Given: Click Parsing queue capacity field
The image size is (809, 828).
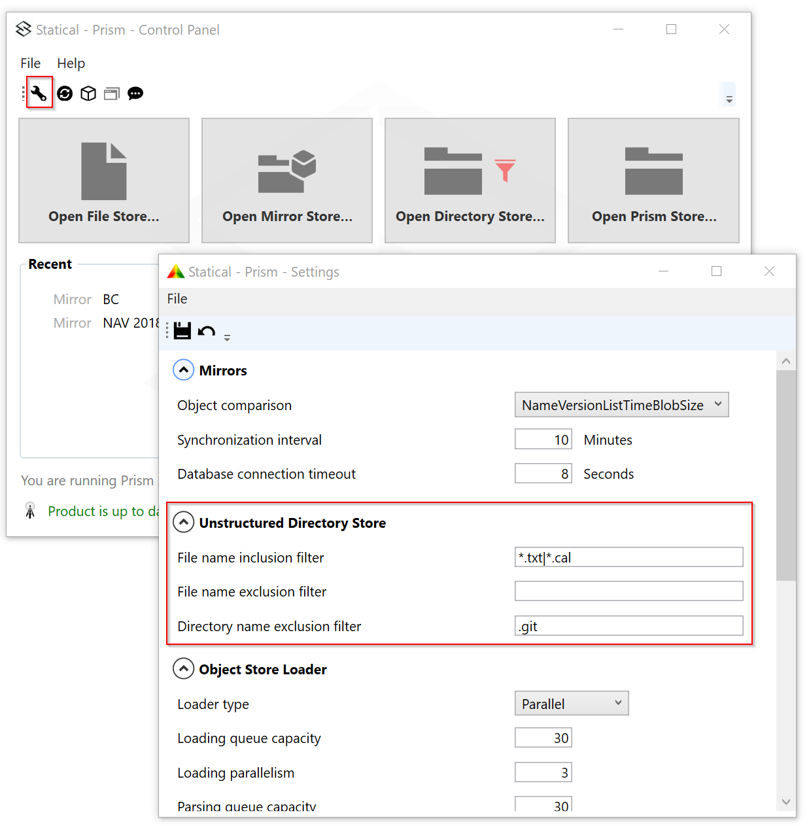Looking at the screenshot, I should click(x=543, y=804).
